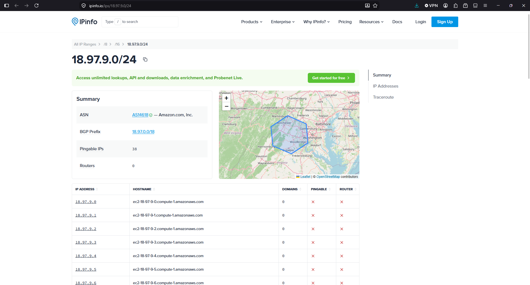Screen dimensions: 530x285
Task: Expand the Products menu
Action: tap(252, 22)
